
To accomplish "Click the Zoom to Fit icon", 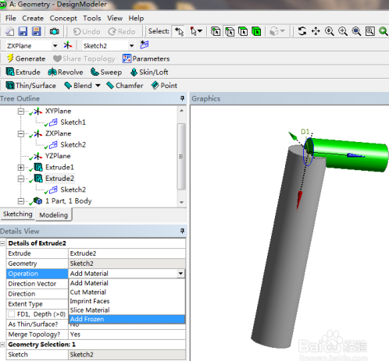I will point(356,31).
